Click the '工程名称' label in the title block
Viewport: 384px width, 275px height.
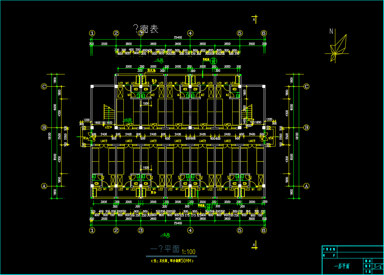(329, 249)
